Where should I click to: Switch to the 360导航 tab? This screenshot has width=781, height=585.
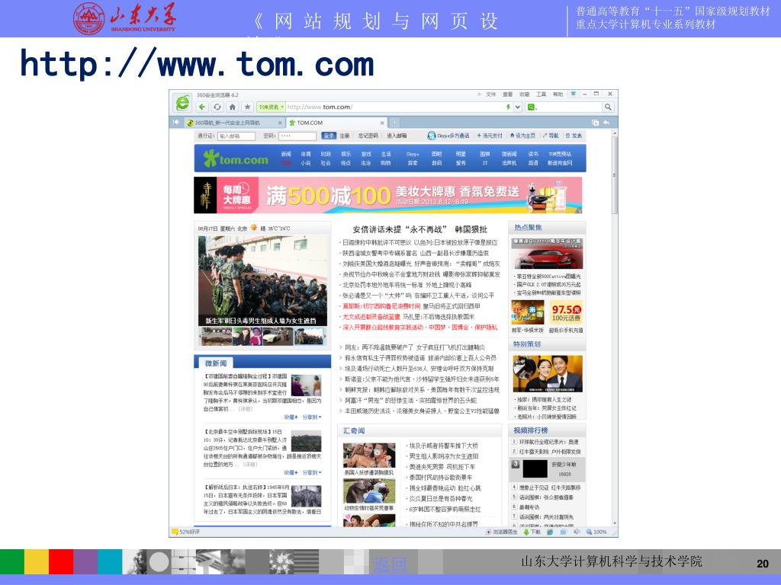click(228, 123)
